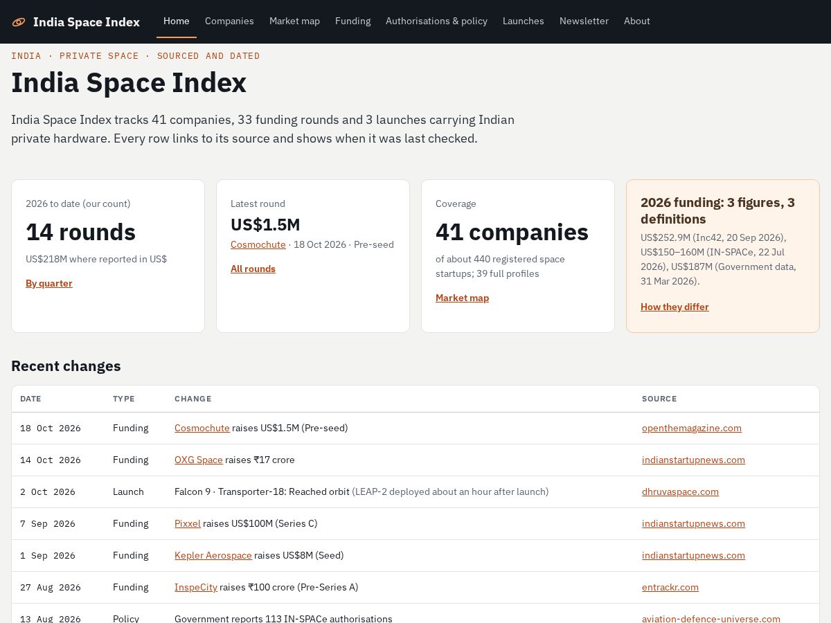831x623 pixels.
Task: Open Market map link in Coverage card
Action: (x=462, y=298)
